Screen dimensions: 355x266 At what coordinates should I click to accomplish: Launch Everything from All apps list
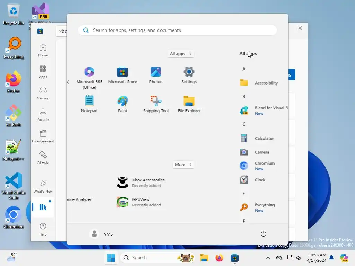257,207
